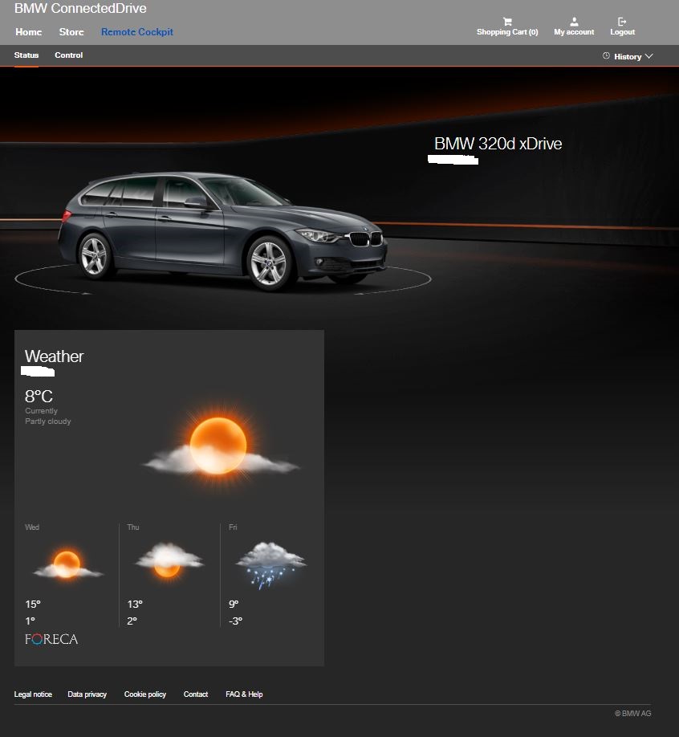Expand the History dropdown chevron
The image size is (679, 737).
point(649,56)
